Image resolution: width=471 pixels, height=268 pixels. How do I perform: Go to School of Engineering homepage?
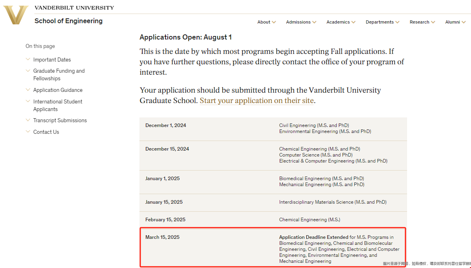click(x=68, y=21)
